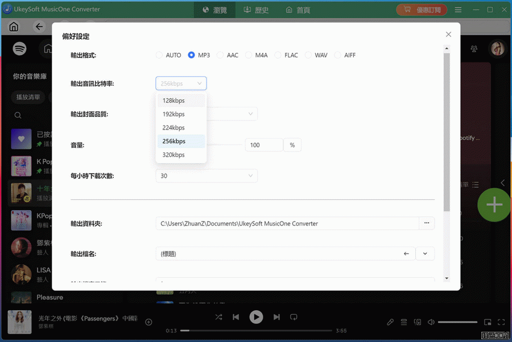Skip to the next track
The image size is (512, 342).
(x=276, y=317)
